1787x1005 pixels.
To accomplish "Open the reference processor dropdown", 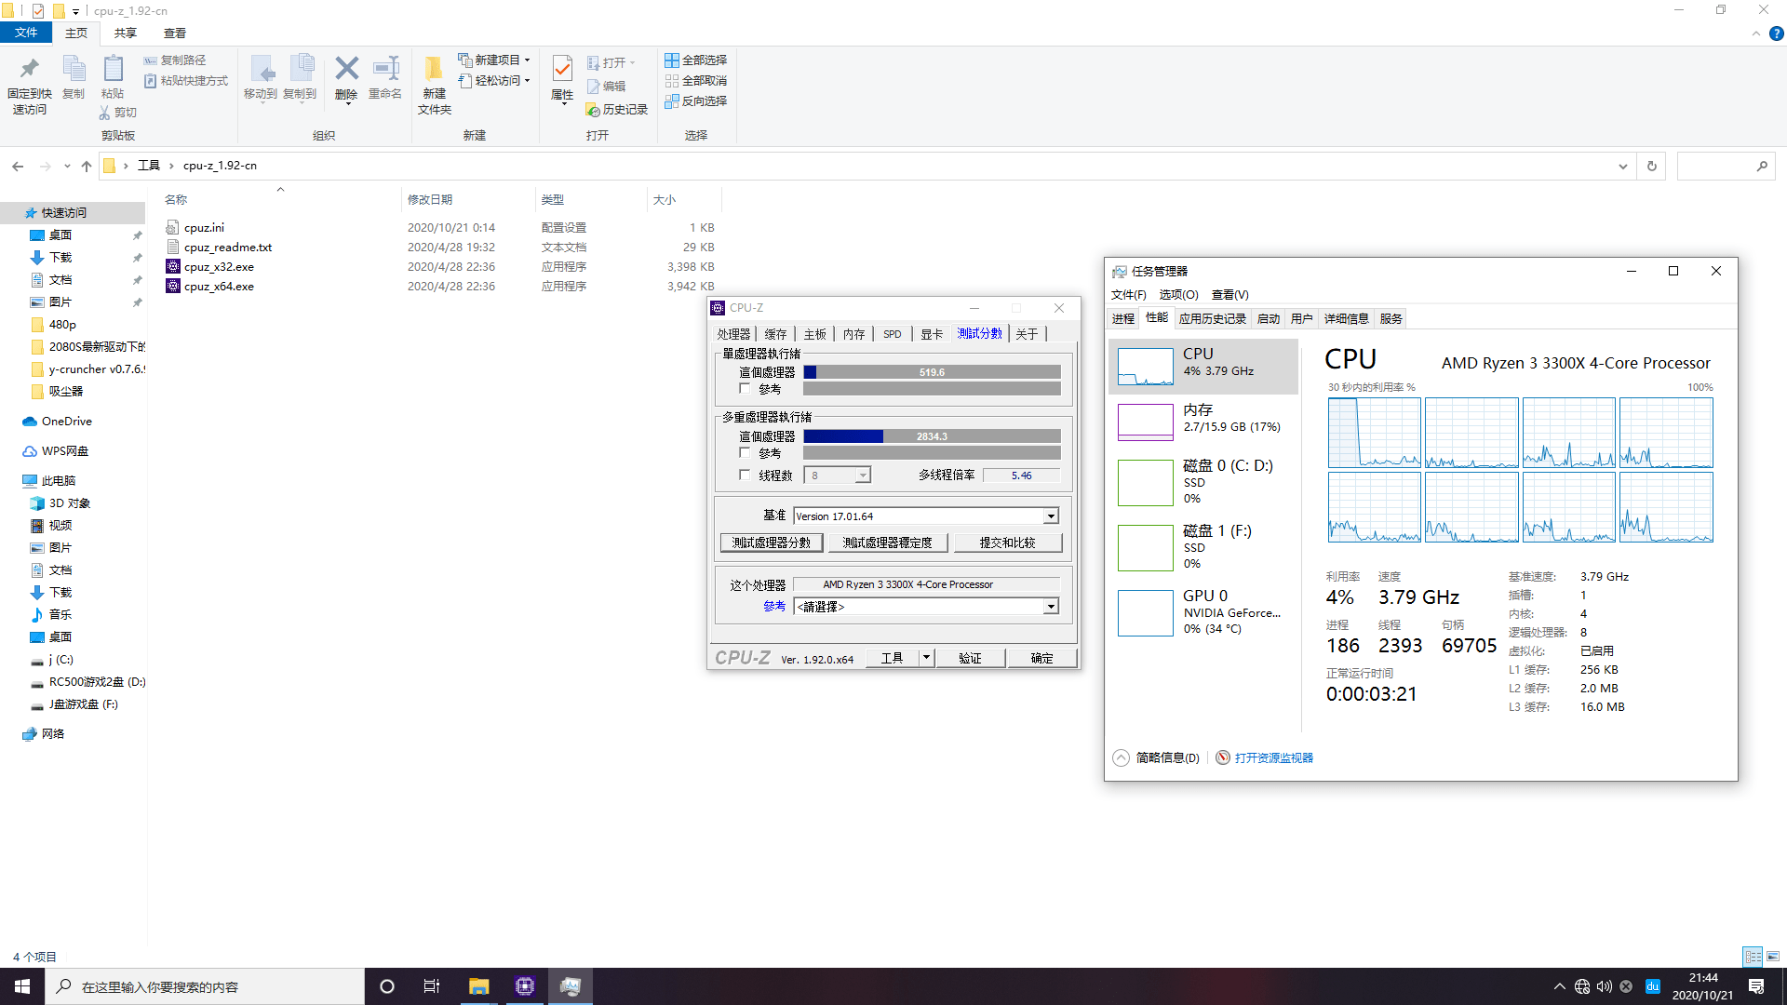I will pyautogui.click(x=1051, y=607).
